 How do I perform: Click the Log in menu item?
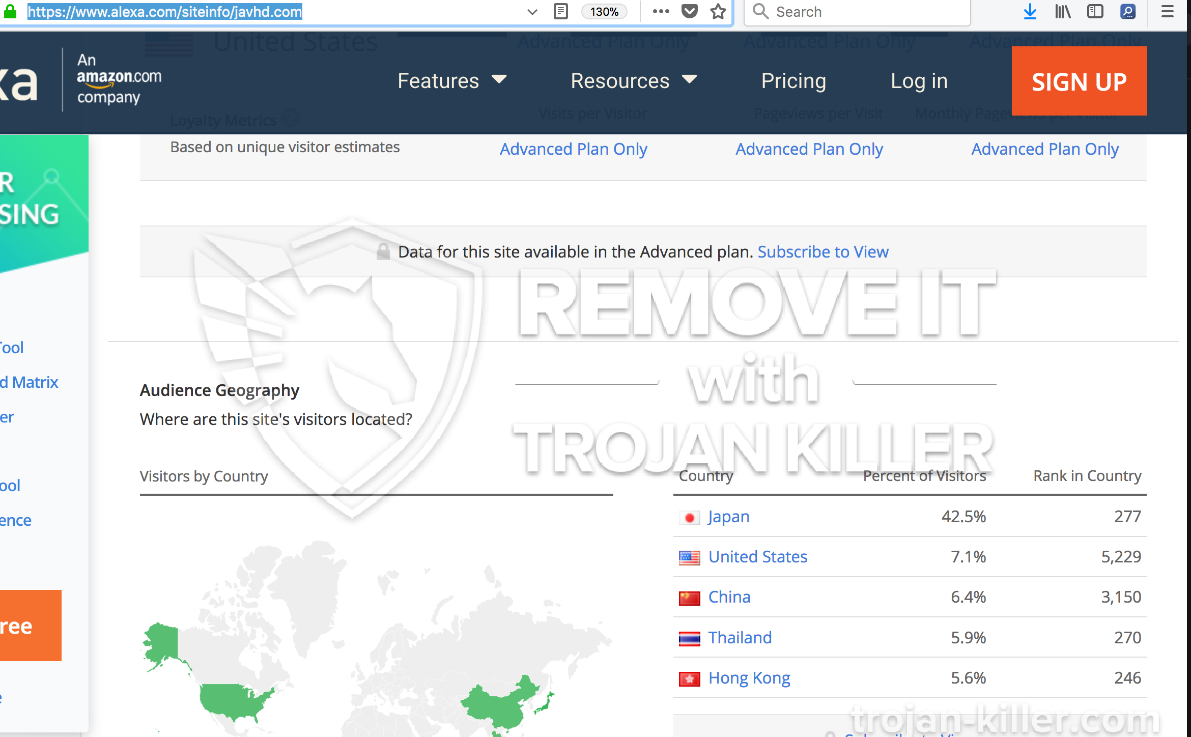(918, 81)
